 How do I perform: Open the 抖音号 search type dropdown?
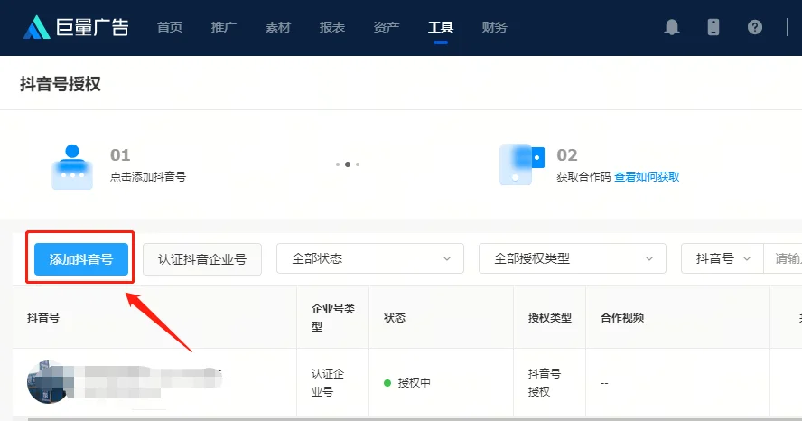[723, 258]
